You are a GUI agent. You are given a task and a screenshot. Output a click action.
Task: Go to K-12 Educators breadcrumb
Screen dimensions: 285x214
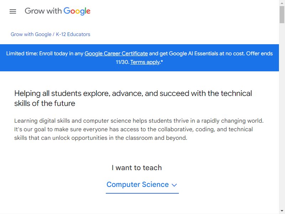73,34
